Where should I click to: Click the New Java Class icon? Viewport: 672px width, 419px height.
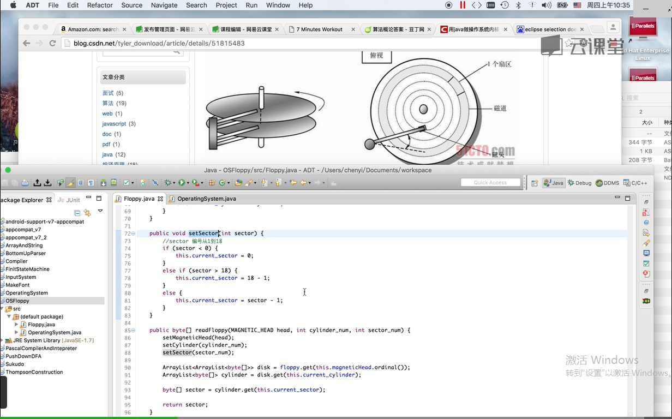click(x=222, y=183)
